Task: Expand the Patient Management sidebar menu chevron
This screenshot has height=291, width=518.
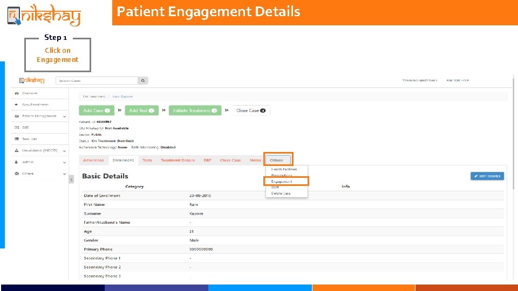Action: tap(64, 116)
